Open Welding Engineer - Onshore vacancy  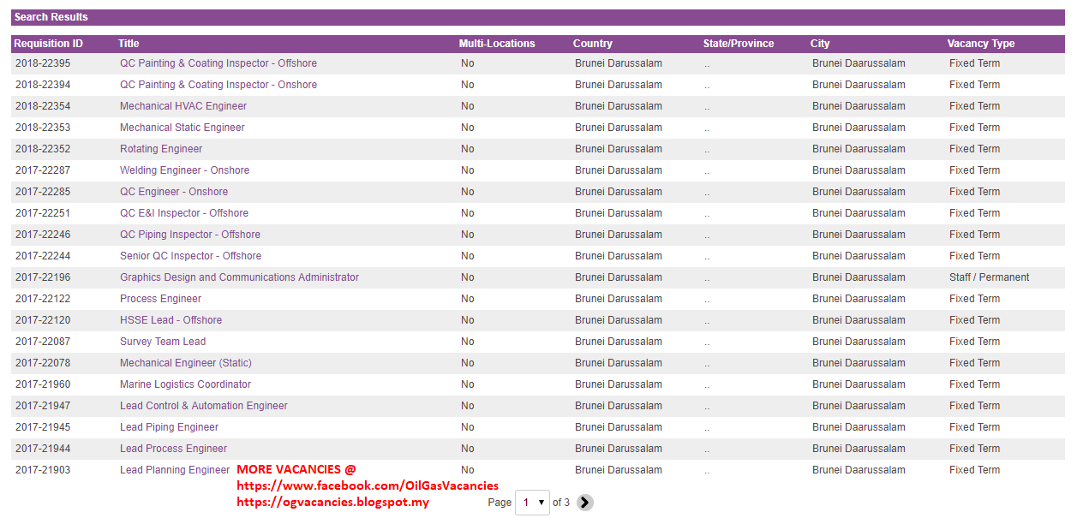(185, 170)
